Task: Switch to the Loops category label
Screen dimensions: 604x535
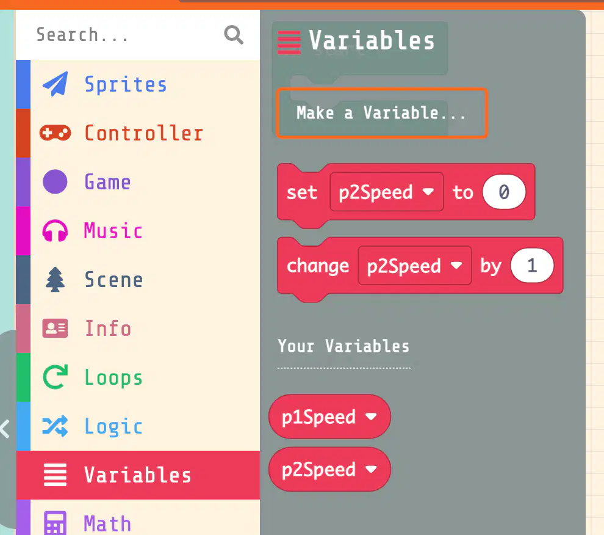Action: point(113,377)
